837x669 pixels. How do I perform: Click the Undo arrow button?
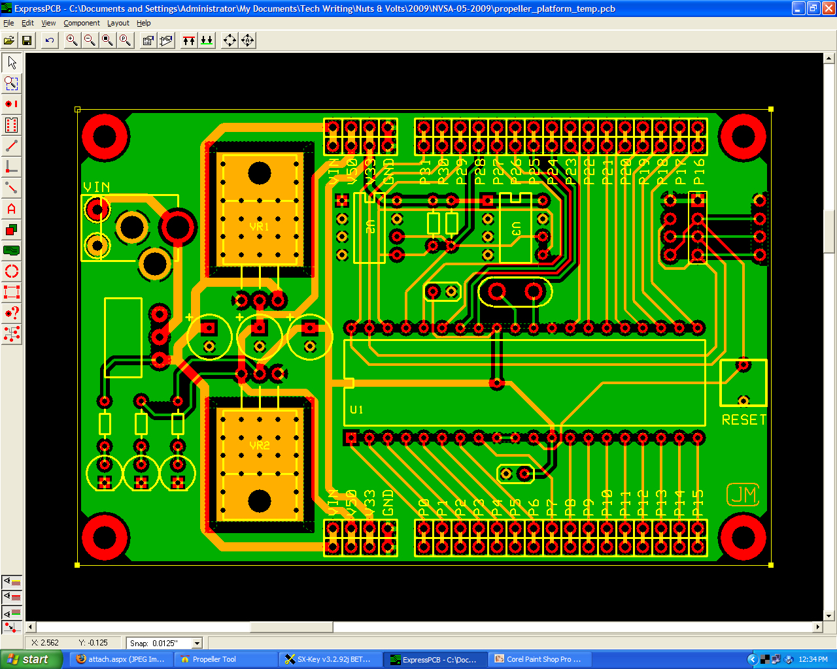[49, 40]
